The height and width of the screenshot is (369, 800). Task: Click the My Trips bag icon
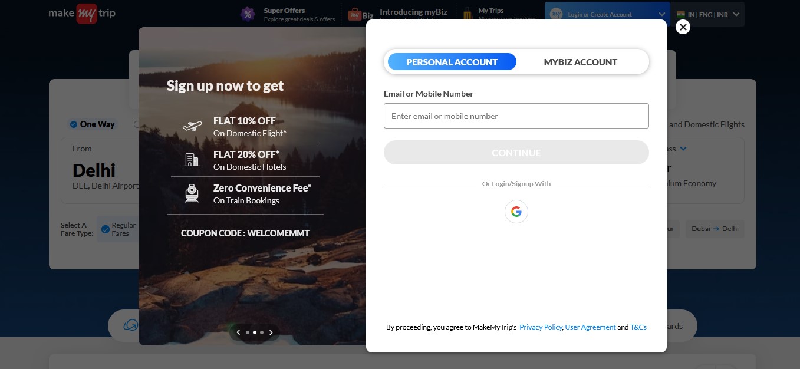468,14
